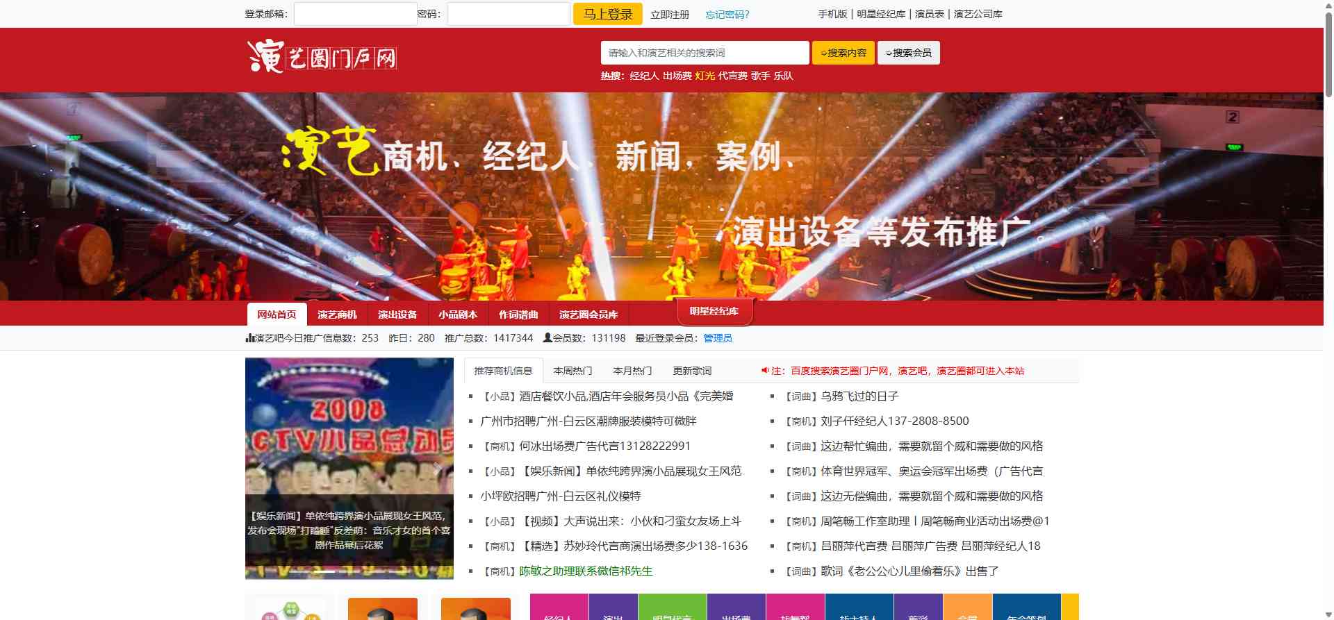Viewport: 1334px width, 620px height.
Task: Click the 演艺圈门户网 site logo
Action: click(322, 57)
